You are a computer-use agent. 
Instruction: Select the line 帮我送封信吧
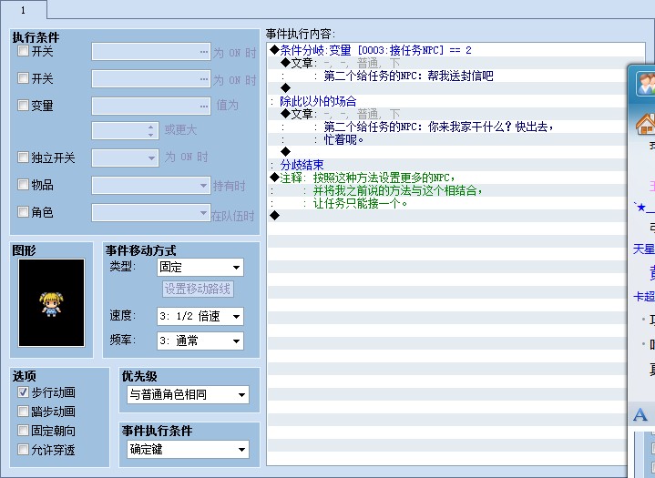click(460, 76)
